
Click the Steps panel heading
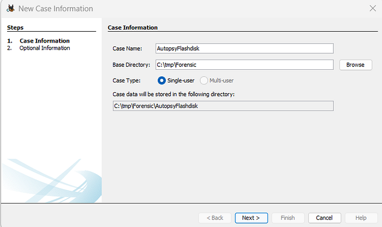[x=15, y=27]
